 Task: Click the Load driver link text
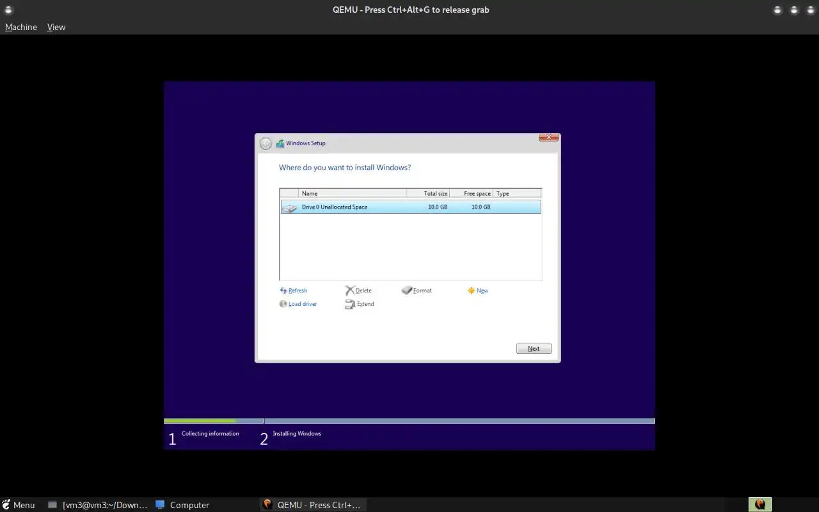(303, 304)
